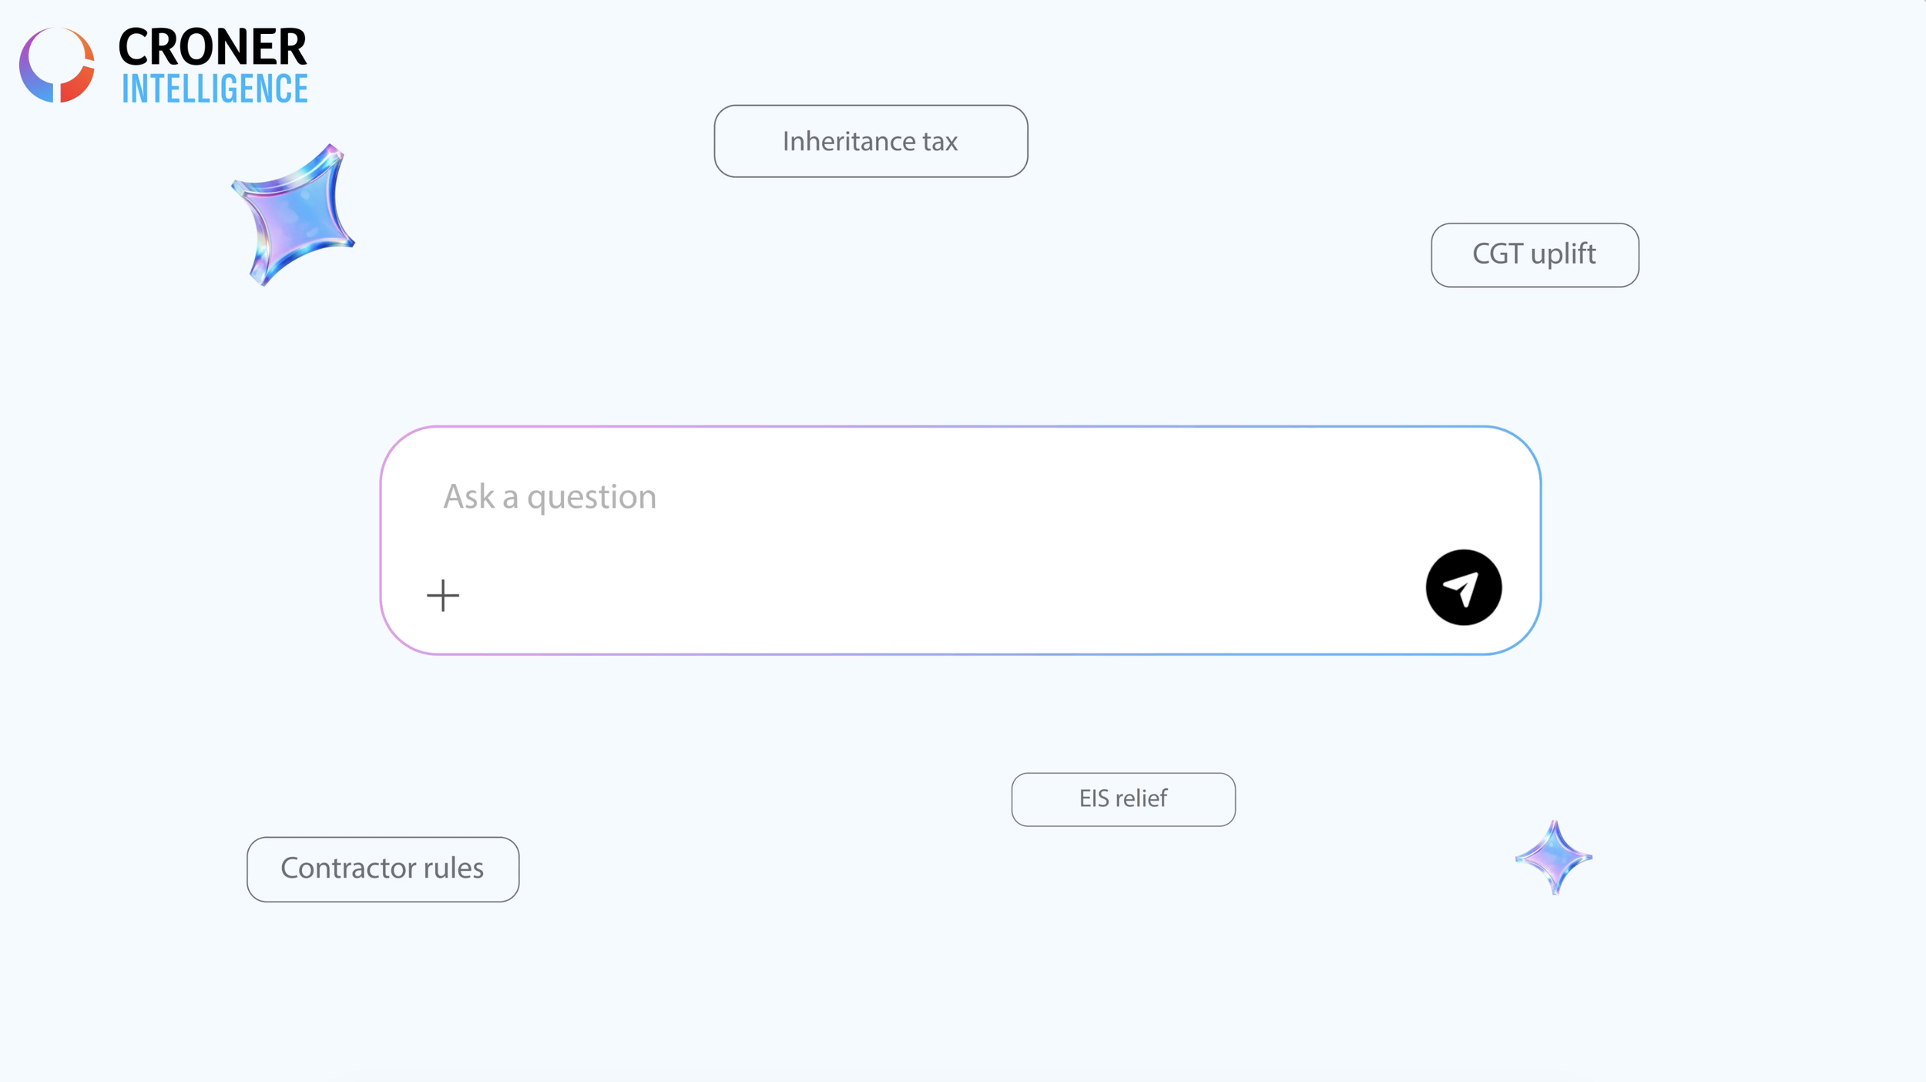Viewport: 1926px width, 1082px height.
Task: Click the Ask a question placeholder text
Action: click(550, 497)
